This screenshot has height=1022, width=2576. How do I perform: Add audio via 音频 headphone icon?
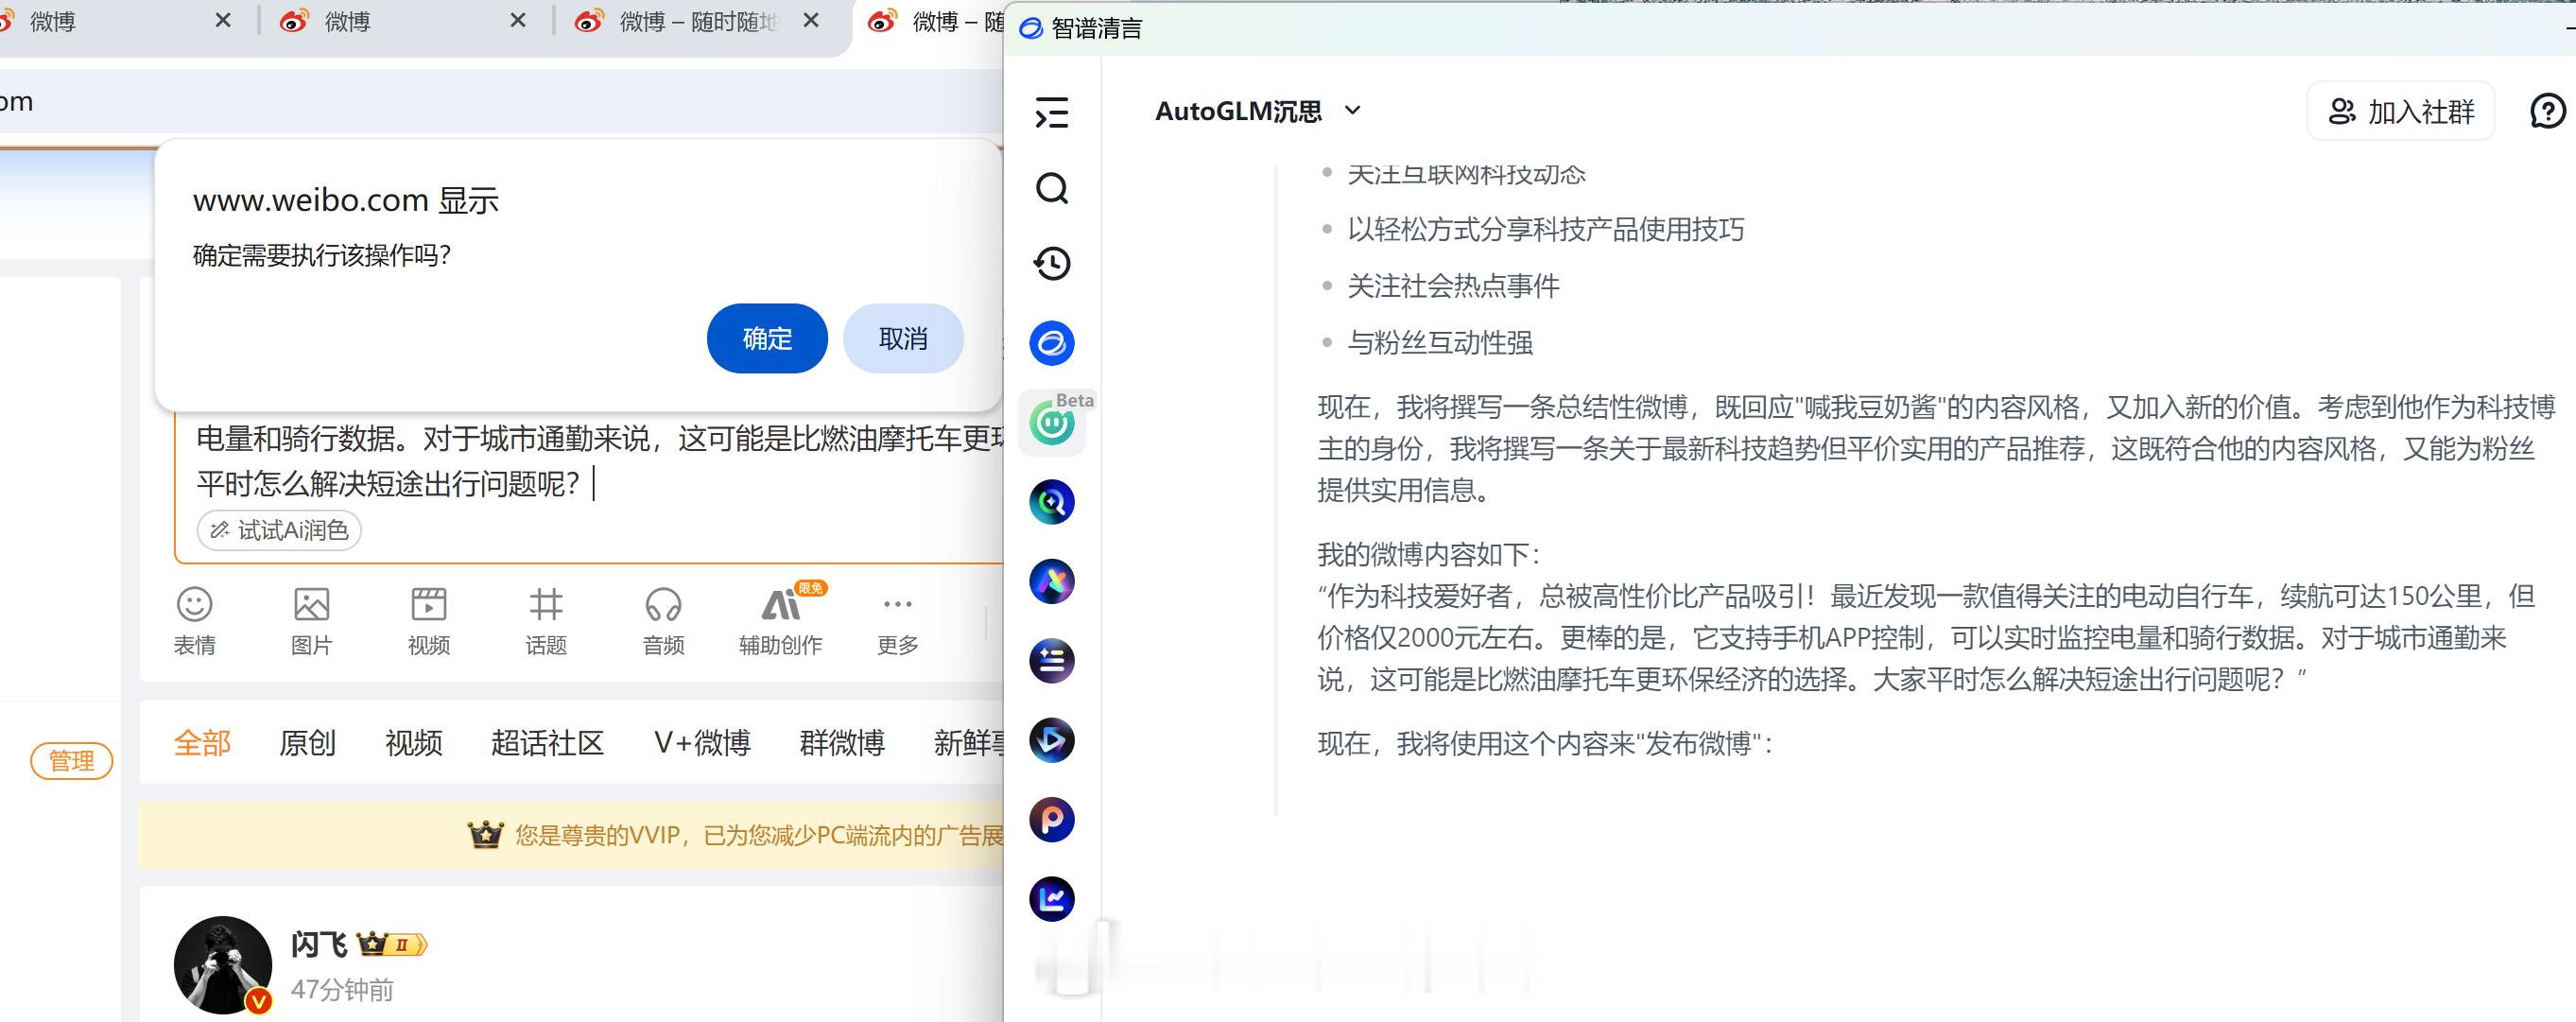coord(663,621)
